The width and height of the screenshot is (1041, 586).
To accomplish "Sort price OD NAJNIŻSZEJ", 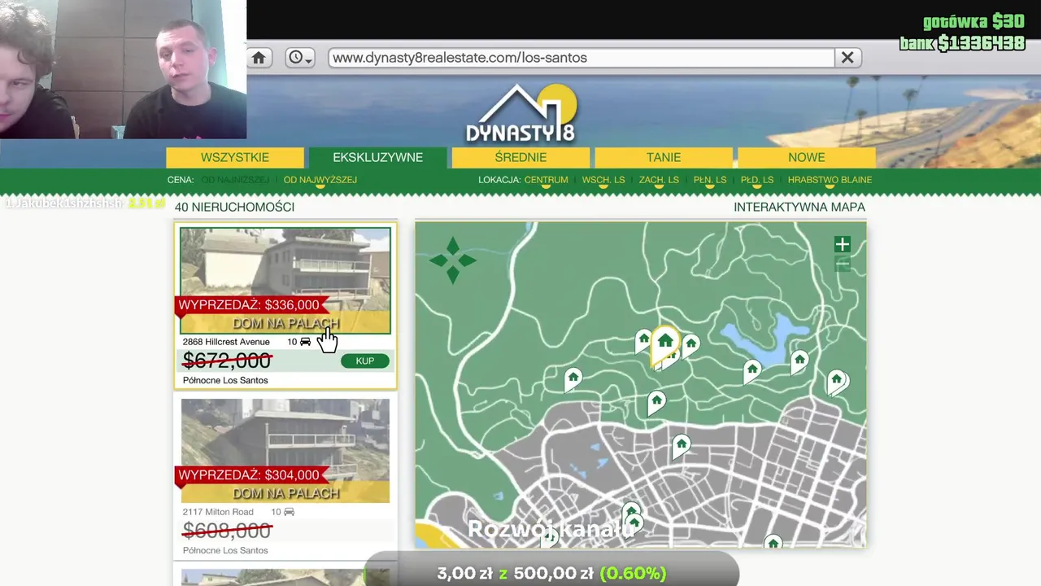I will pos(235,180).
